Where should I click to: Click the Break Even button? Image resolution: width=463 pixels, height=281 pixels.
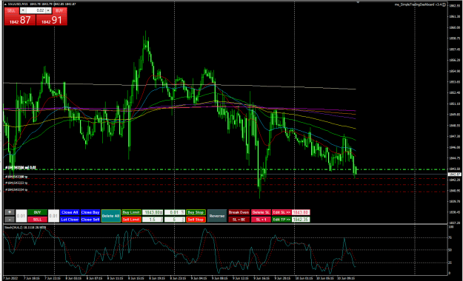coord(239,212)
